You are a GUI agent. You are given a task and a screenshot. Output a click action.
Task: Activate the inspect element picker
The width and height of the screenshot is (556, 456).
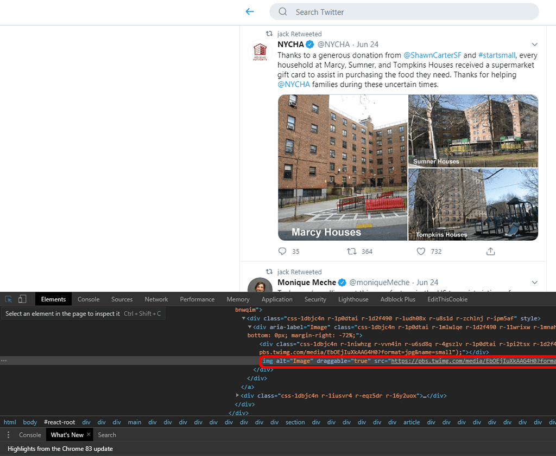[x=9, y=299]
